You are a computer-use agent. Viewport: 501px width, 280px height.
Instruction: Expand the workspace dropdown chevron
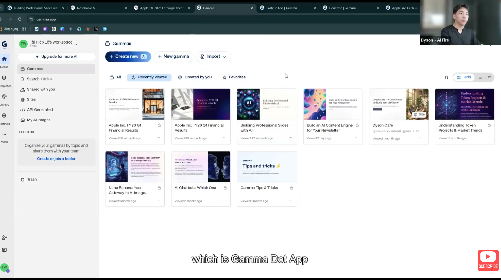(x=76, y=44)
